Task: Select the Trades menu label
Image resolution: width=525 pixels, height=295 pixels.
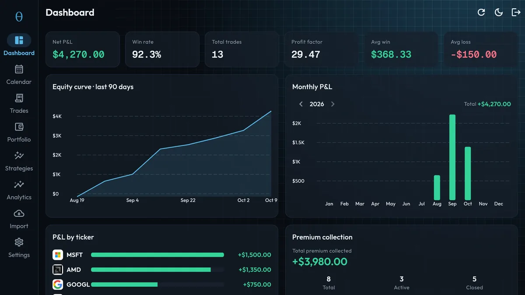Action: click(x=19, y=111)
